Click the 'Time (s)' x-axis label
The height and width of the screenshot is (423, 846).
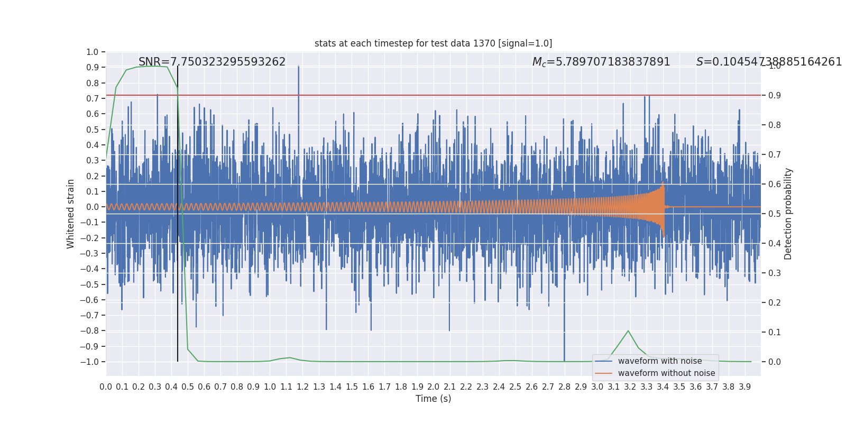click(x=433, y=399)
